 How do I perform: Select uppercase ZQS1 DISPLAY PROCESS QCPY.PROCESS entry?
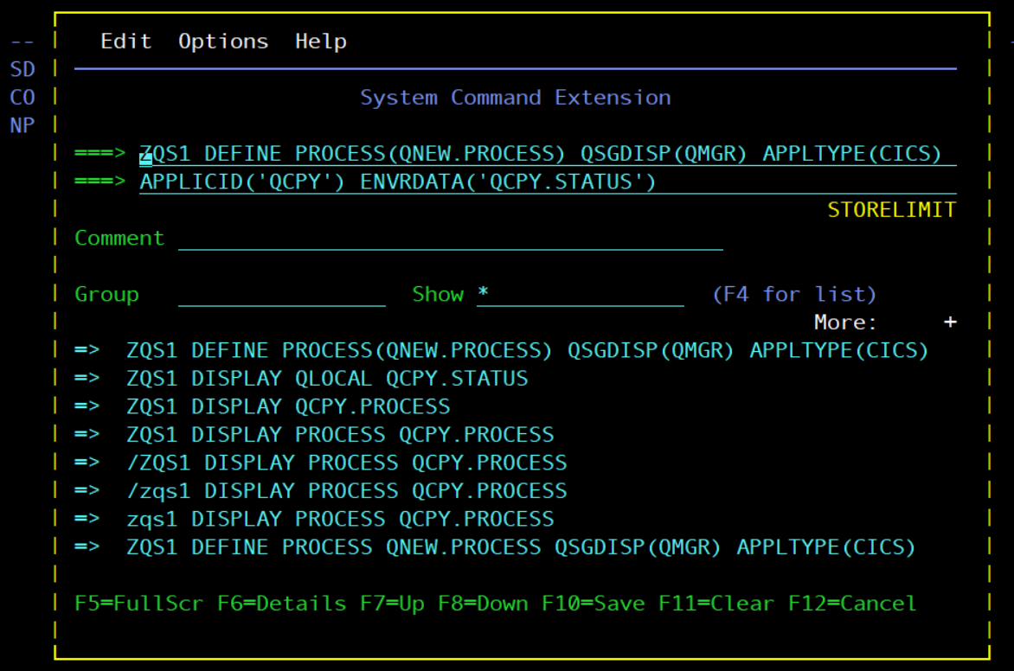tap(340, 434)
